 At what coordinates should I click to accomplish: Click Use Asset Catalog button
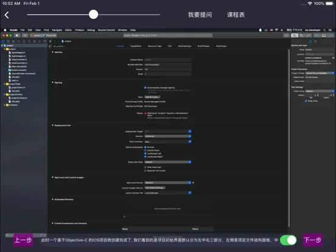tap(155, 187)
